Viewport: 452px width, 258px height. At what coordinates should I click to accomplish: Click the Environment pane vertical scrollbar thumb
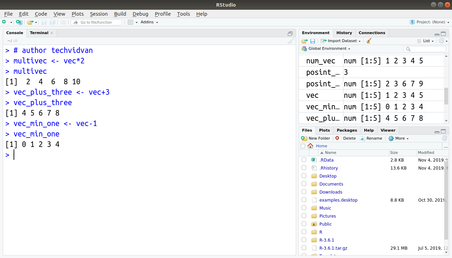coord(446,96)
